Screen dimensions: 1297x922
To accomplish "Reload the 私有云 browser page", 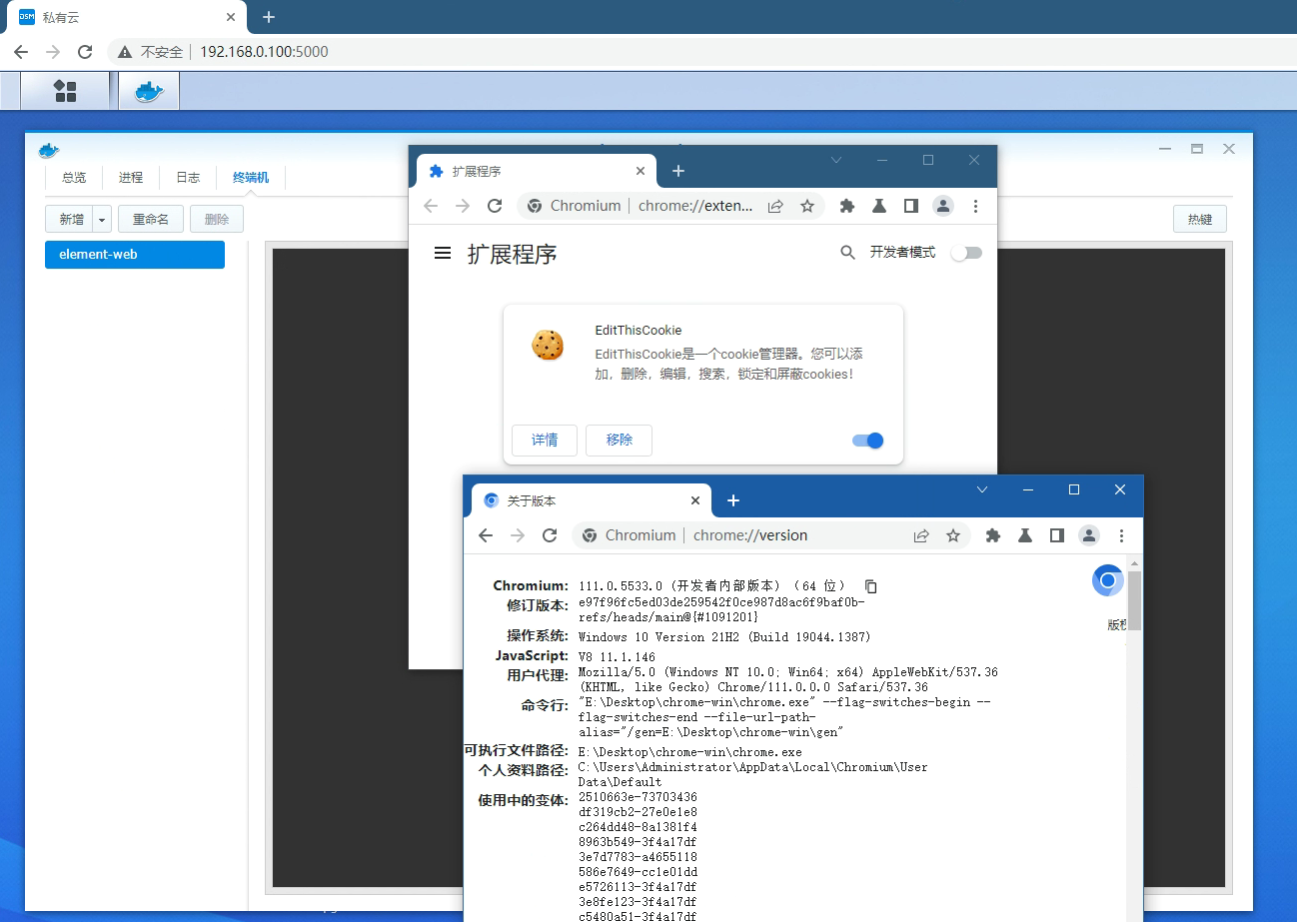I will click(x=85, y=52).
